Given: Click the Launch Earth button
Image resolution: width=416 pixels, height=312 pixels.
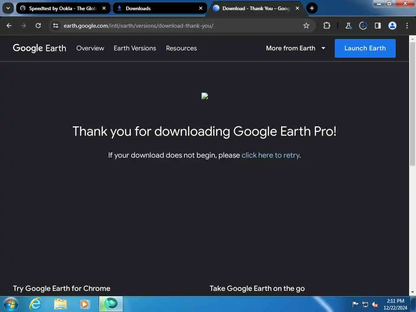Looking at the screenshot, I should [365, 48].
